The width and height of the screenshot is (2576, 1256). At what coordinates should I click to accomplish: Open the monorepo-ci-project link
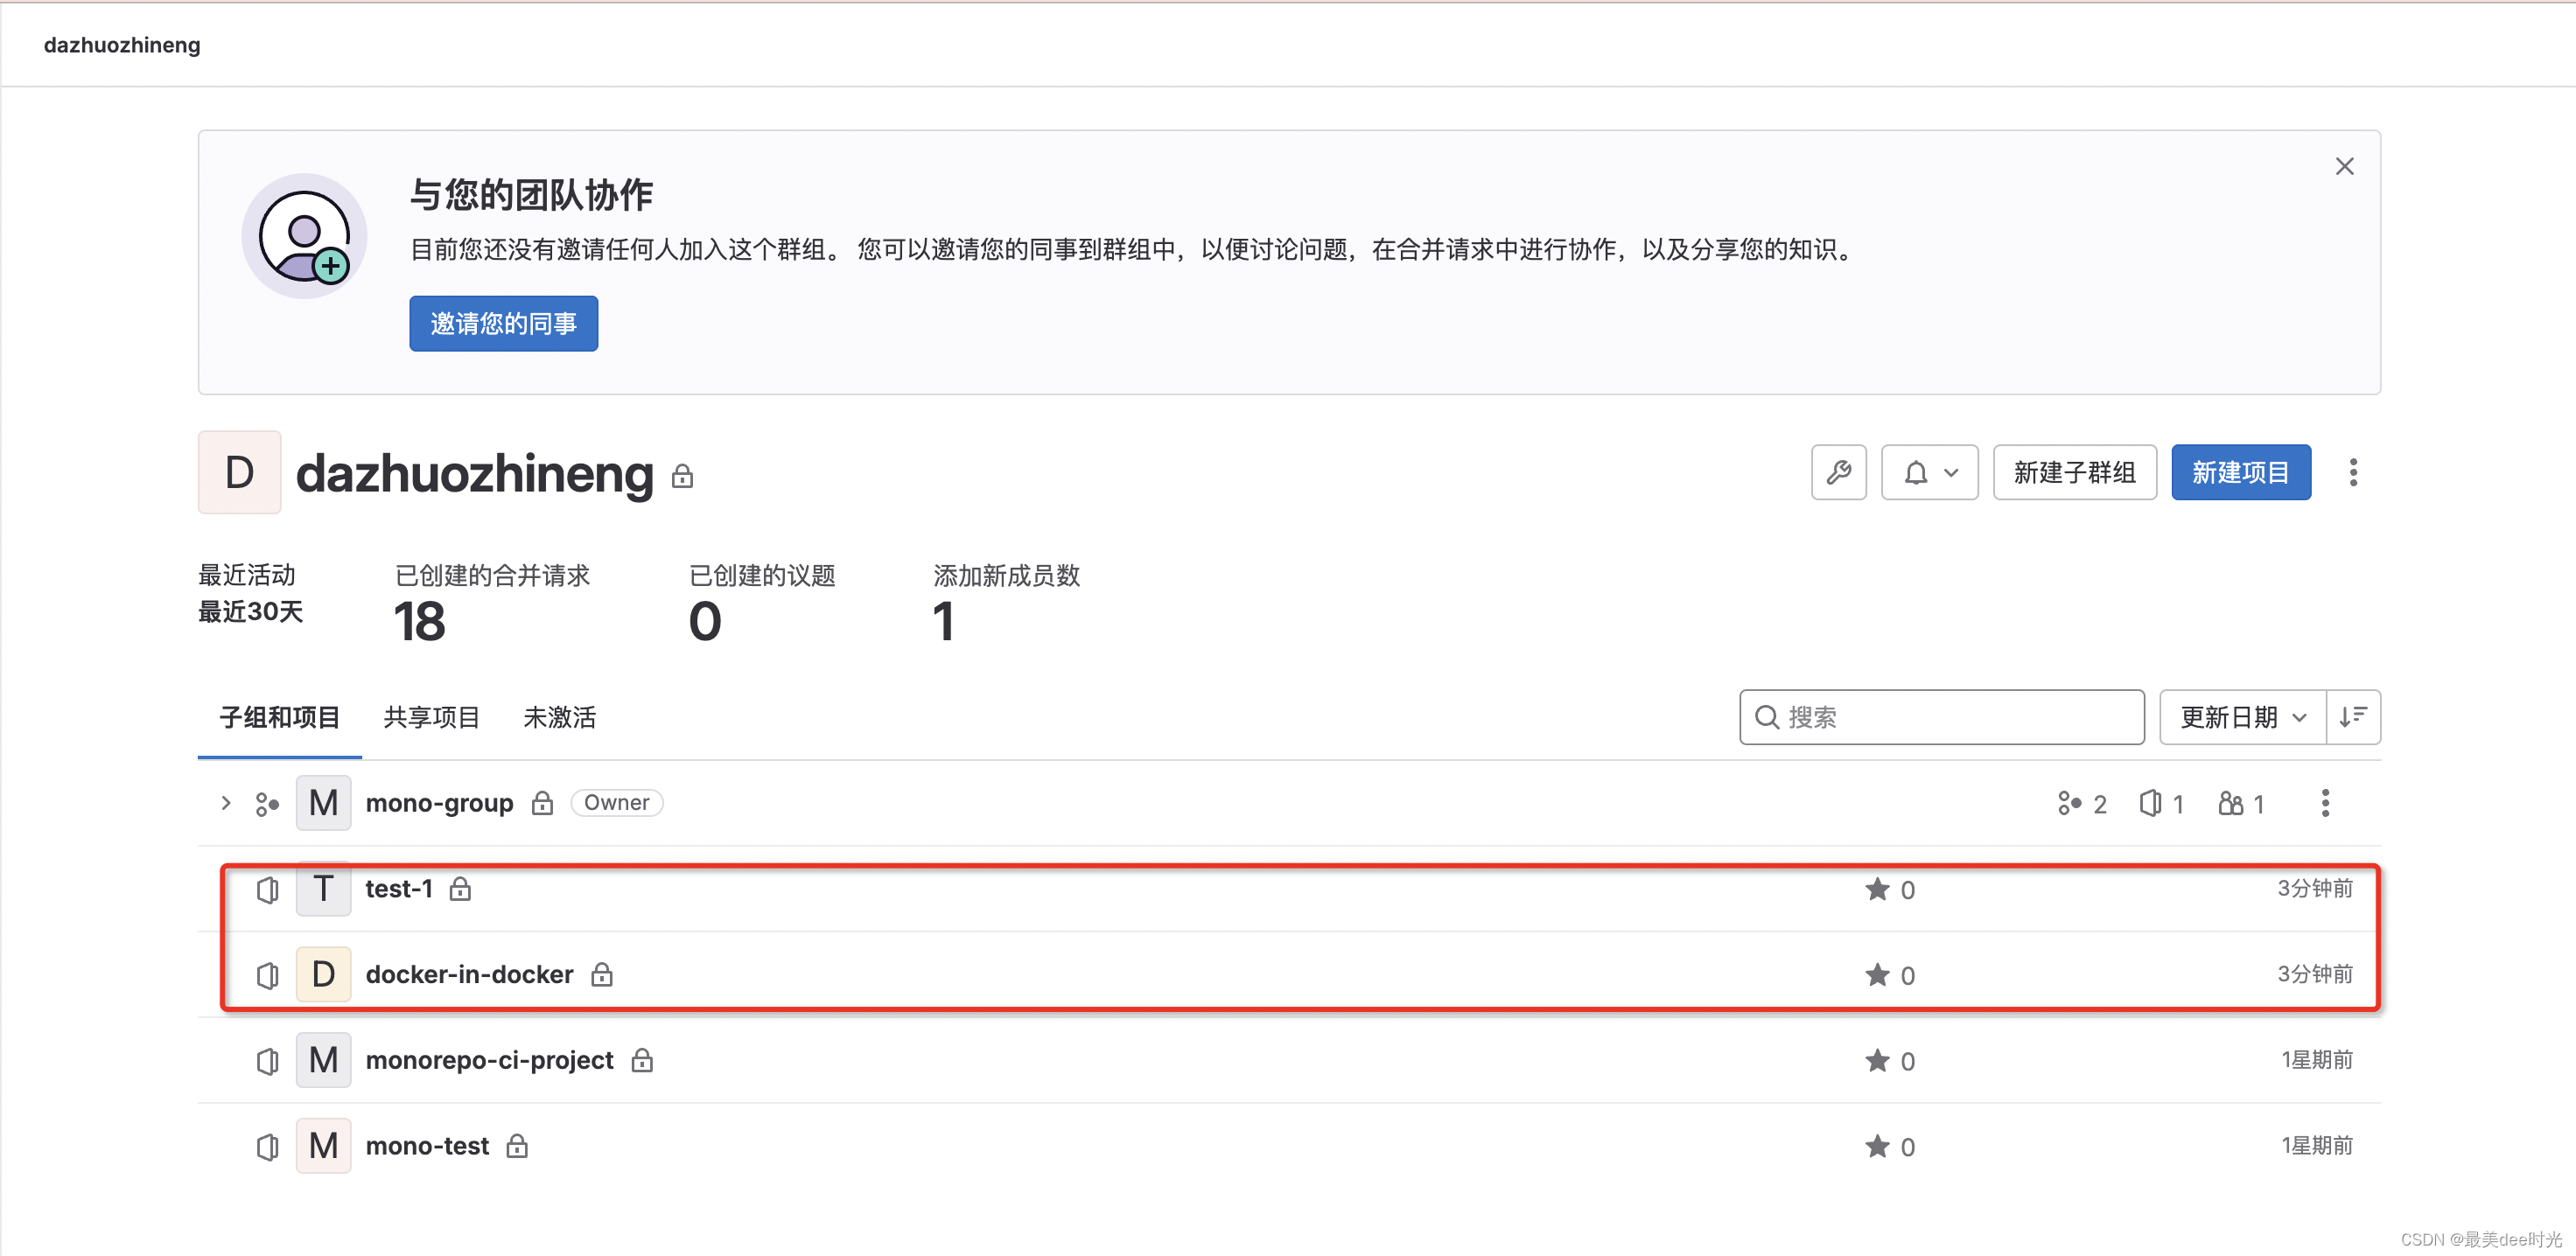tap(489, 1060)
